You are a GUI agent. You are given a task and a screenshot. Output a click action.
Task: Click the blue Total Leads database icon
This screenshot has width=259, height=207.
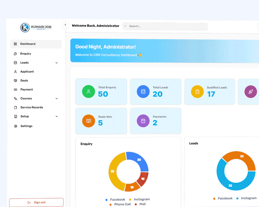click(x=143, y=92)
